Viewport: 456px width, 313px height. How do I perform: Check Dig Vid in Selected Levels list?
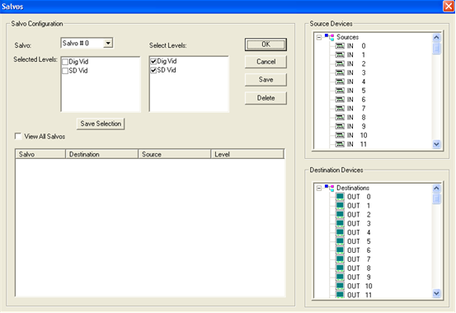coord(65,62)
